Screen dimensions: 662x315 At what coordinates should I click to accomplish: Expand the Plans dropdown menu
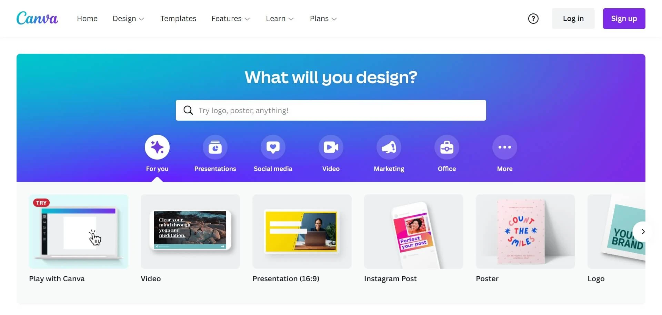tap(323, 19)
